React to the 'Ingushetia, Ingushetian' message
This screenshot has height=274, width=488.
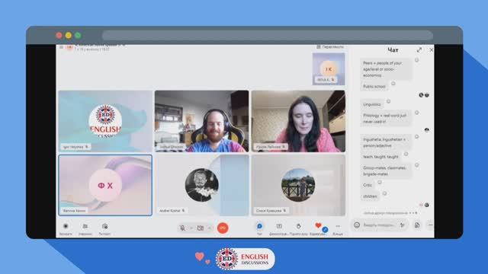(417, 137)
